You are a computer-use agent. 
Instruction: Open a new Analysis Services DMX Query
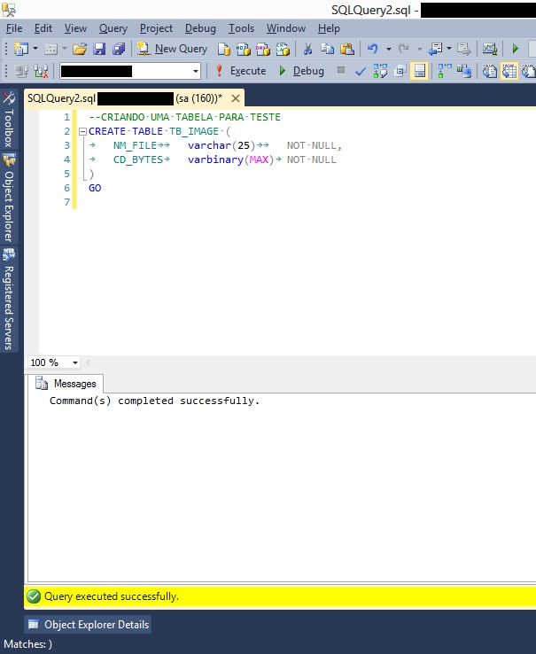coord(263,50)
